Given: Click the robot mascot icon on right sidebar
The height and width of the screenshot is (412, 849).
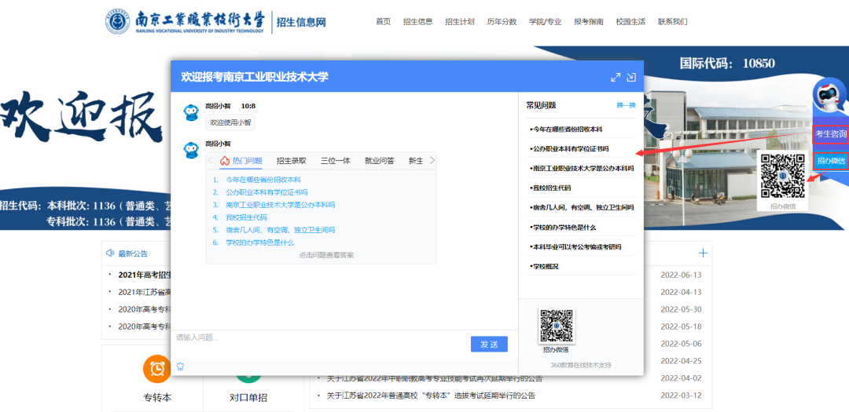Looking at the screenshot, I should click(829, 99).
